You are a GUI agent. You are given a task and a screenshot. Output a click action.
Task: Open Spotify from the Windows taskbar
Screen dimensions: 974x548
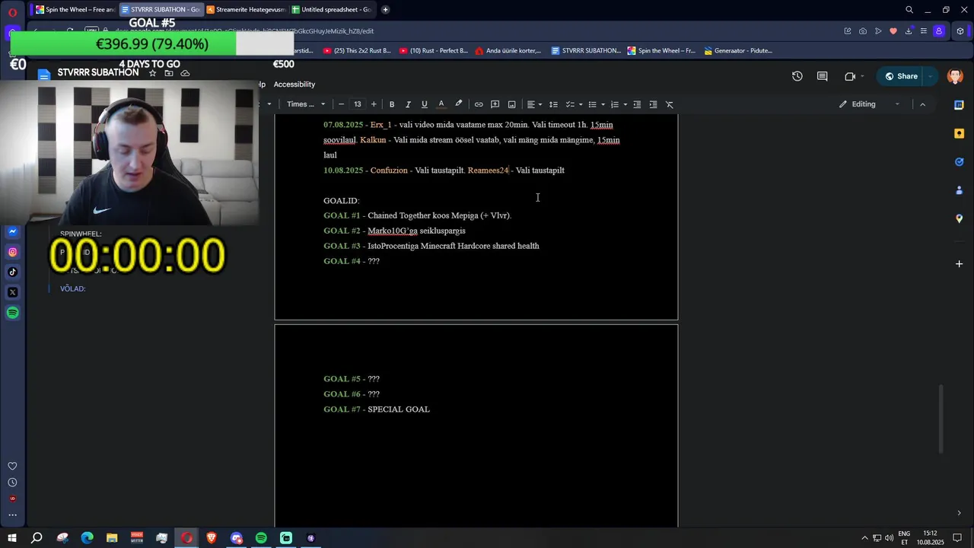pyautogui.click(x=261, y=538)
